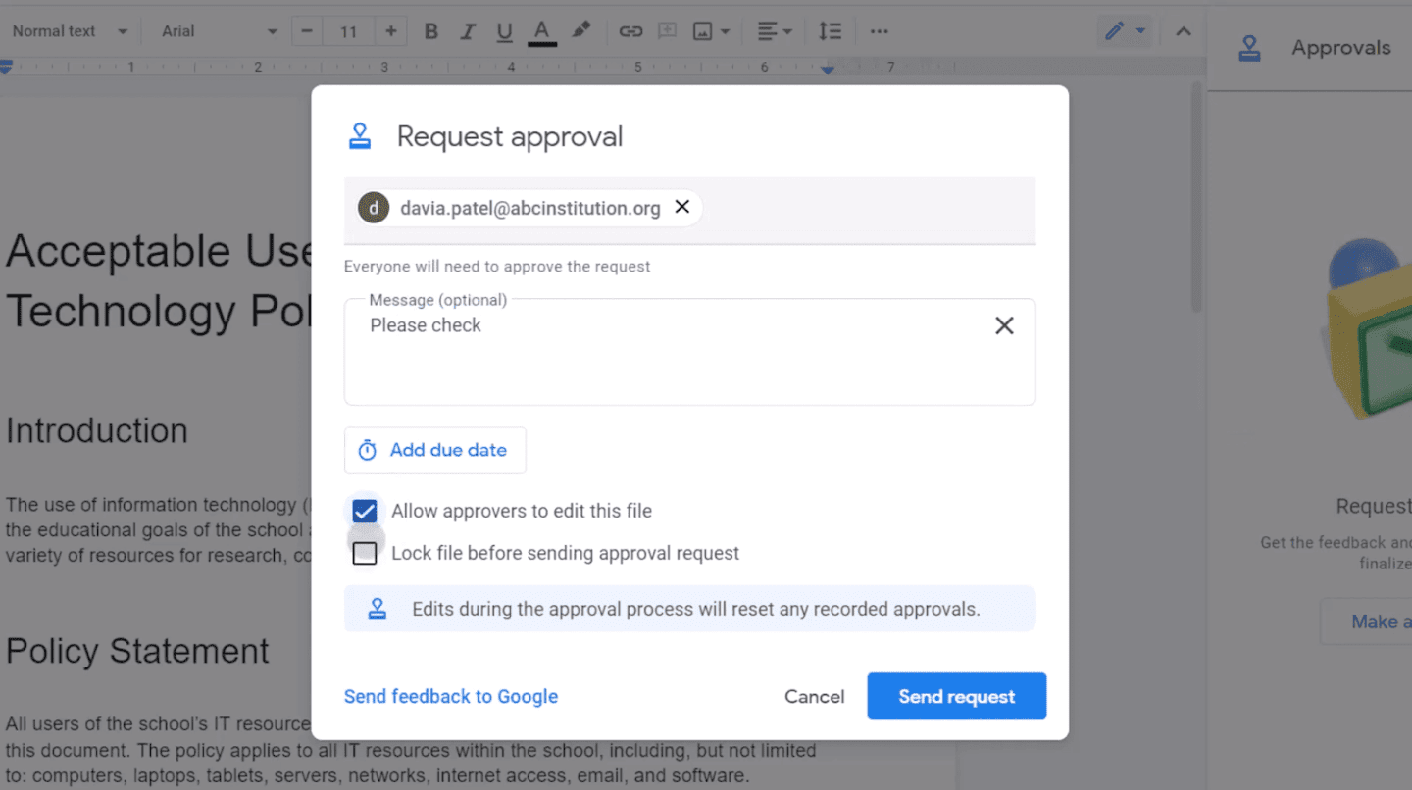Open the Normal text style dropdown
The image size is (1412, 790).
pos(69,31)
